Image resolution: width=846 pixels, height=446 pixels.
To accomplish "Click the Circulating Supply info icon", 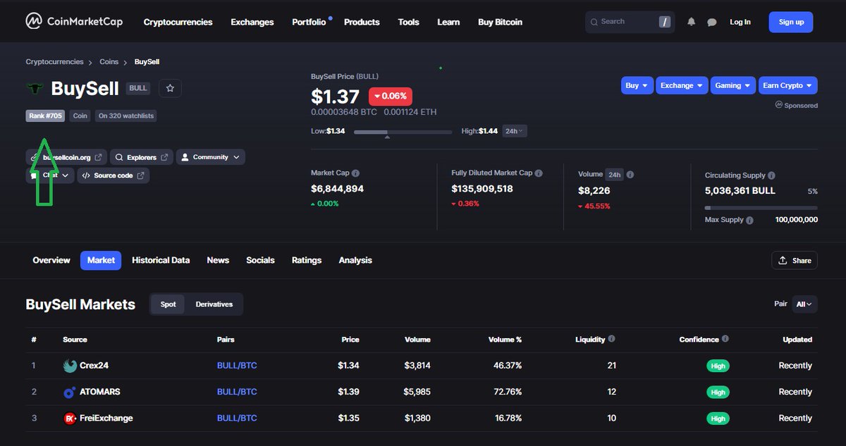I will (x=771, y=175).
